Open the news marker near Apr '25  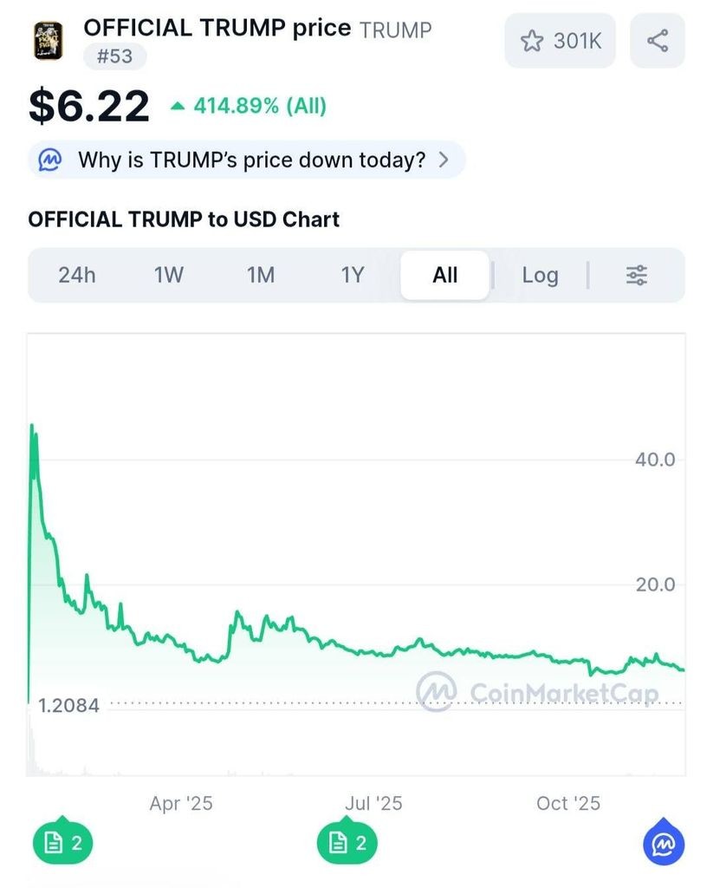pyautogui.click(x=62, y=843)
